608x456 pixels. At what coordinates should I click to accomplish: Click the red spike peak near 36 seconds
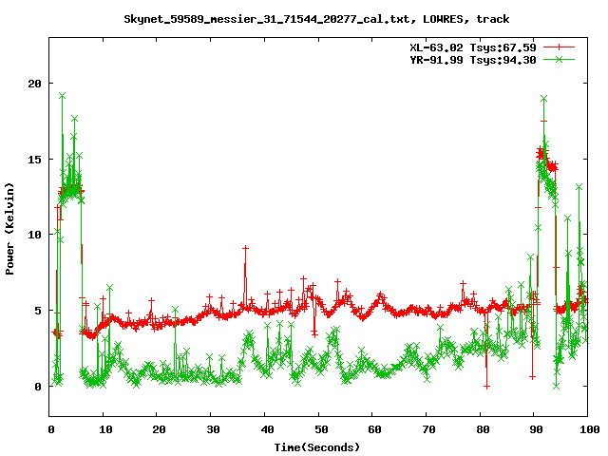pyautogui.click(x=245, y=248)
